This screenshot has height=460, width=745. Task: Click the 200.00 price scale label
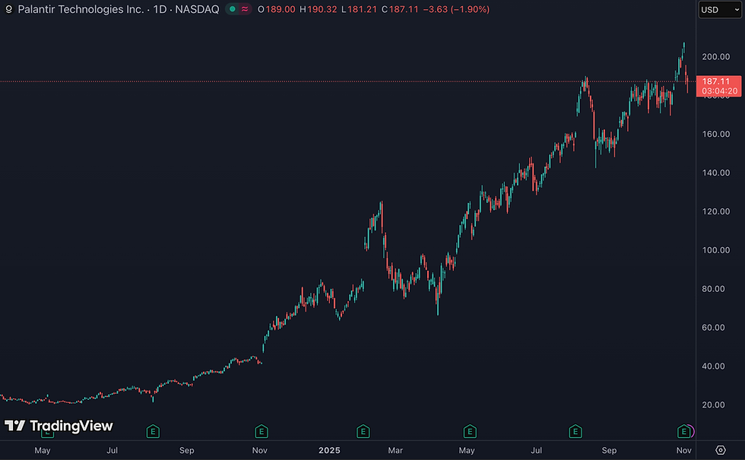coord(716,56)
